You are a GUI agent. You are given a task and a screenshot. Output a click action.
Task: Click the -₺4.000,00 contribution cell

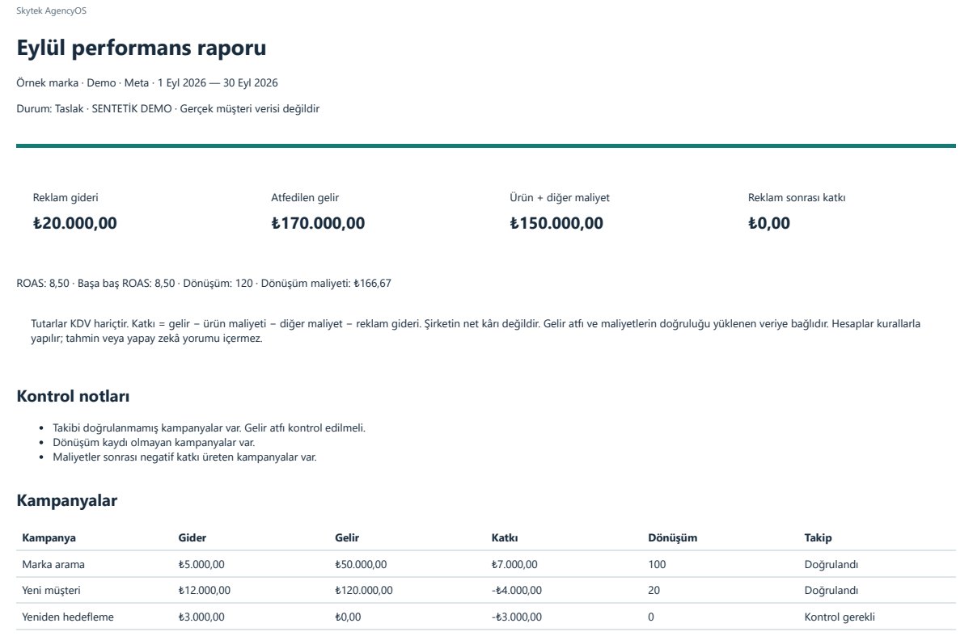(516, 590)
